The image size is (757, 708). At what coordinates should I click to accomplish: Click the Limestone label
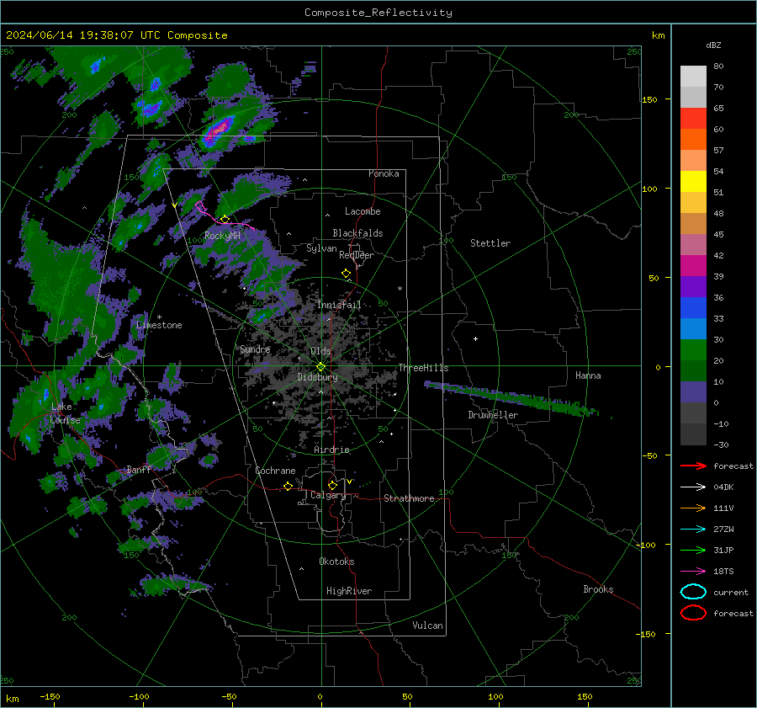click(159, 325)
